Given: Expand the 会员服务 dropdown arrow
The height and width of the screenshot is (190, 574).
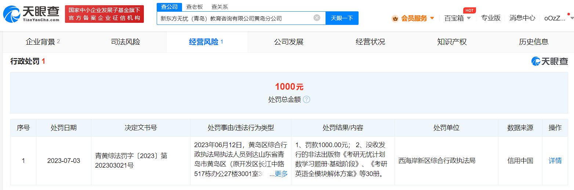Looking at the screenshot, I should point(432,18).
